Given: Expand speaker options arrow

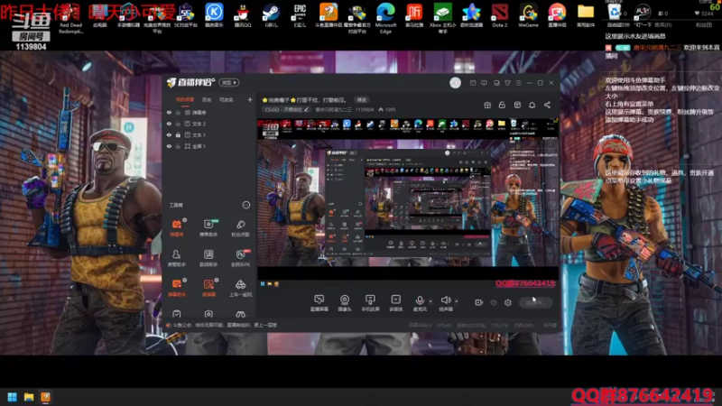Looking at the screenshot, I should (457, 301).
